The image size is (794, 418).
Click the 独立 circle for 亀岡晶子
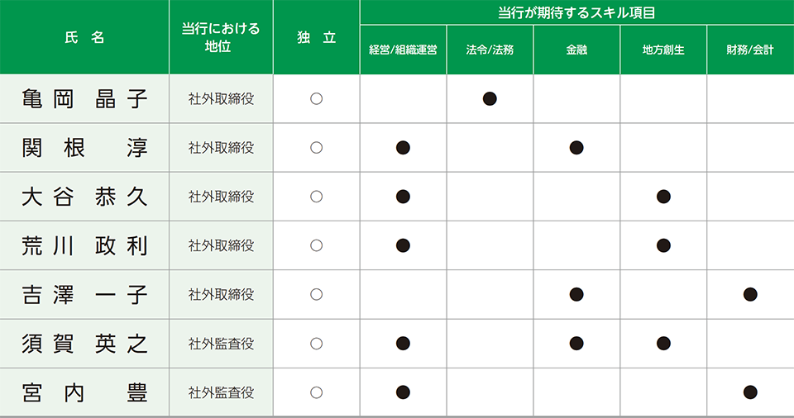coord(317,98)
